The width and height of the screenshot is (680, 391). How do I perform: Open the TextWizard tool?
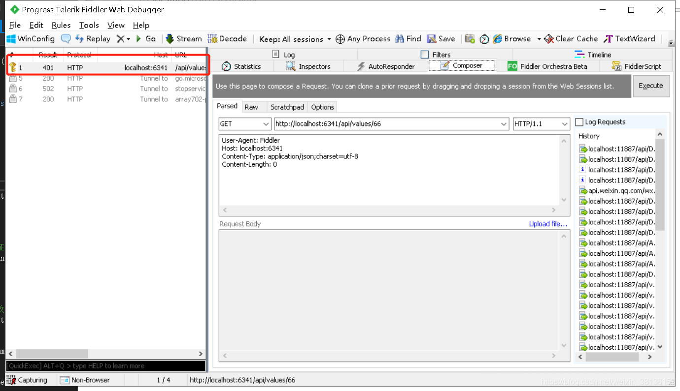coord(629,39)
